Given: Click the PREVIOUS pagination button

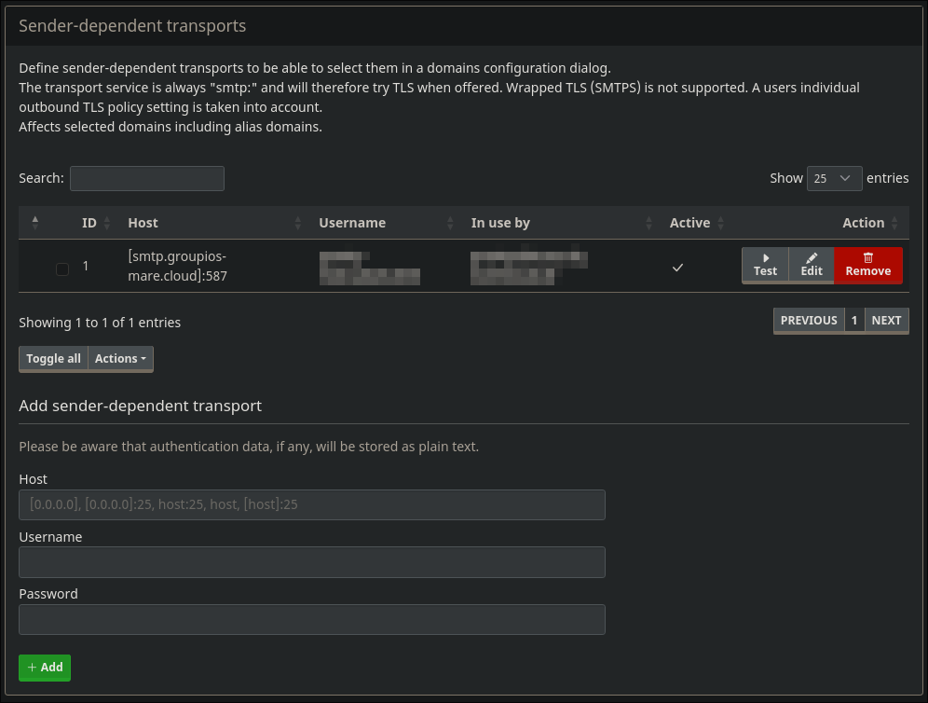Looking at the screenshot, I should [809, 320].
